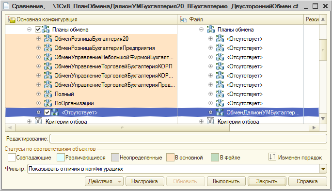Open the Фильтр dropdown list
This screenshot has width=332, height=191.
click(x=323, y=169)
